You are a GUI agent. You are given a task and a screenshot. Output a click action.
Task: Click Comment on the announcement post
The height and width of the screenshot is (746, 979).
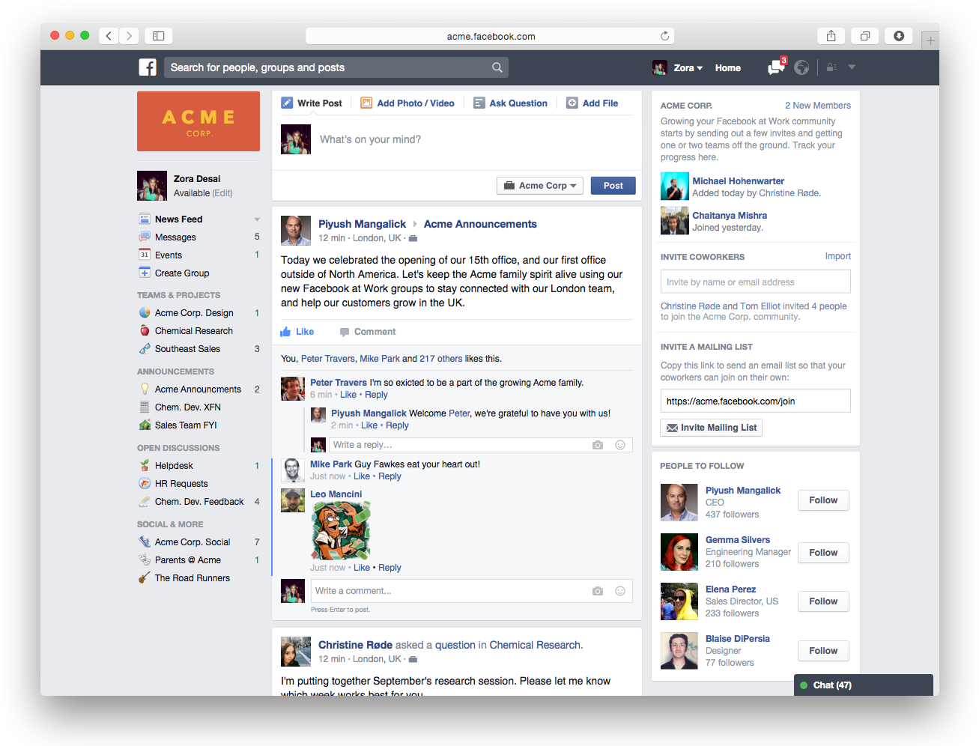(x=368, y=332)
